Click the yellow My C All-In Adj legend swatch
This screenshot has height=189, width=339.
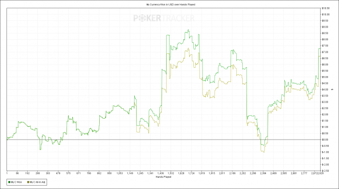tap(28, 182)
